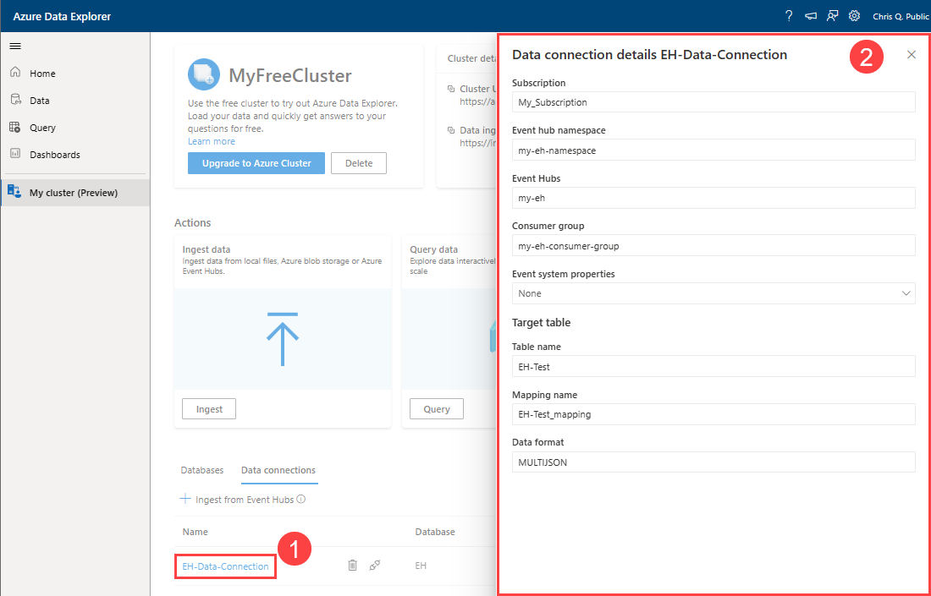Screen dimensions: 931x596
Task: Follow the Learn more link
Action: tap(212, 141)
